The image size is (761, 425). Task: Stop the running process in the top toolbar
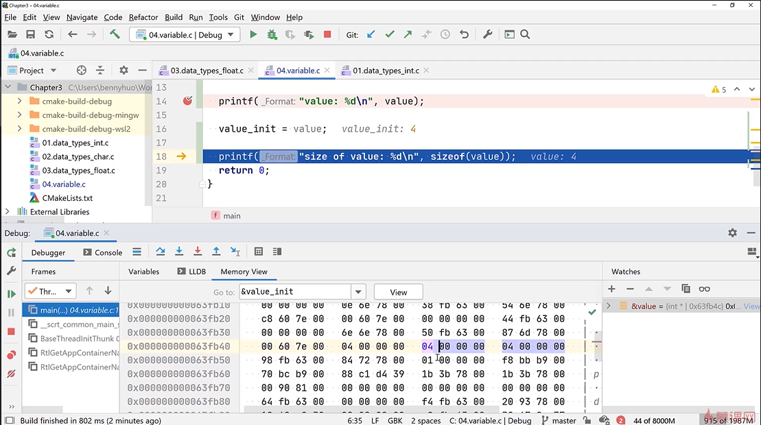pos(327,34)
